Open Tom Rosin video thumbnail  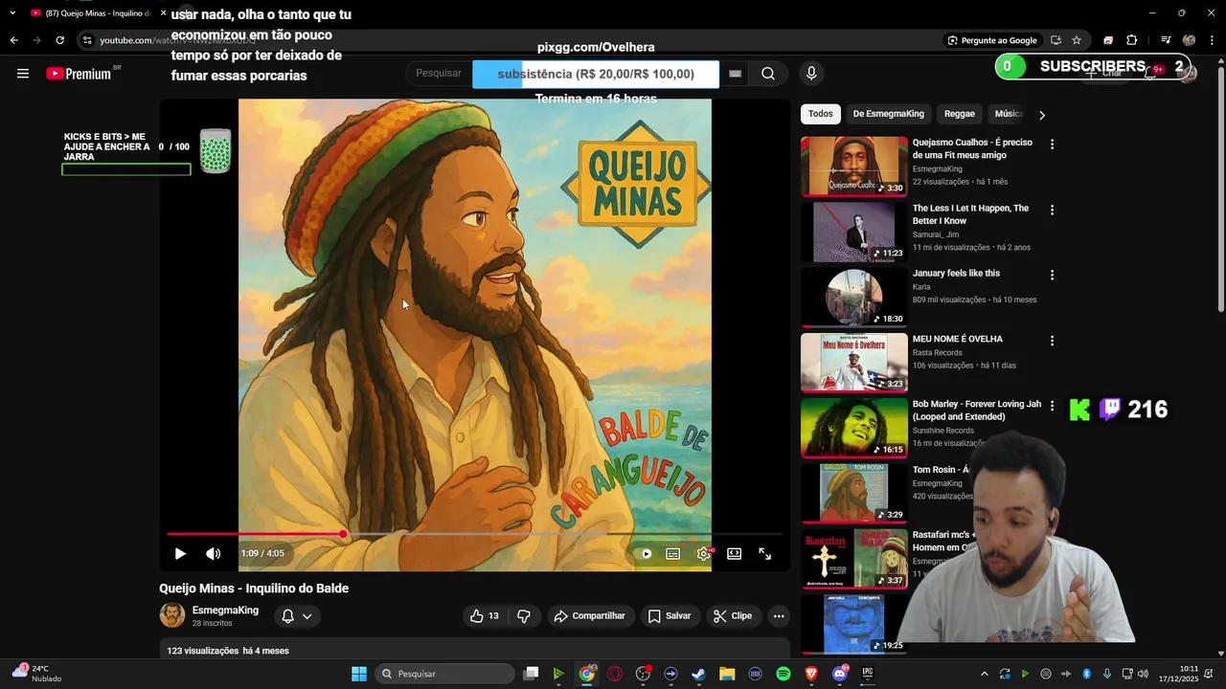coord(853,493)
